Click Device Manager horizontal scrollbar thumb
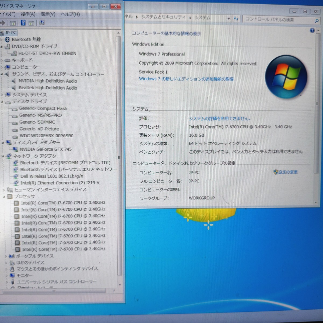 (x=54, y=291)
